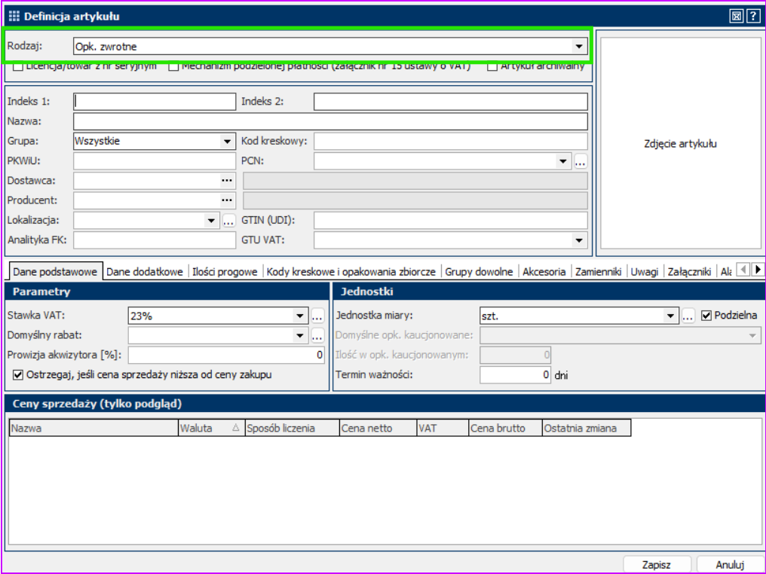This screenshot has width=766, height=574.
Task: Enable the Artykuł archiwalny checkbox
Action: (492, 67)
